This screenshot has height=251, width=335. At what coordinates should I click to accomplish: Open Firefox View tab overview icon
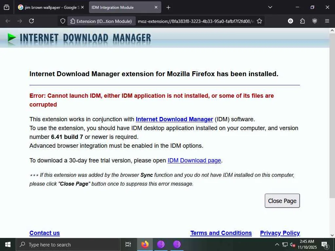[7, 7]
